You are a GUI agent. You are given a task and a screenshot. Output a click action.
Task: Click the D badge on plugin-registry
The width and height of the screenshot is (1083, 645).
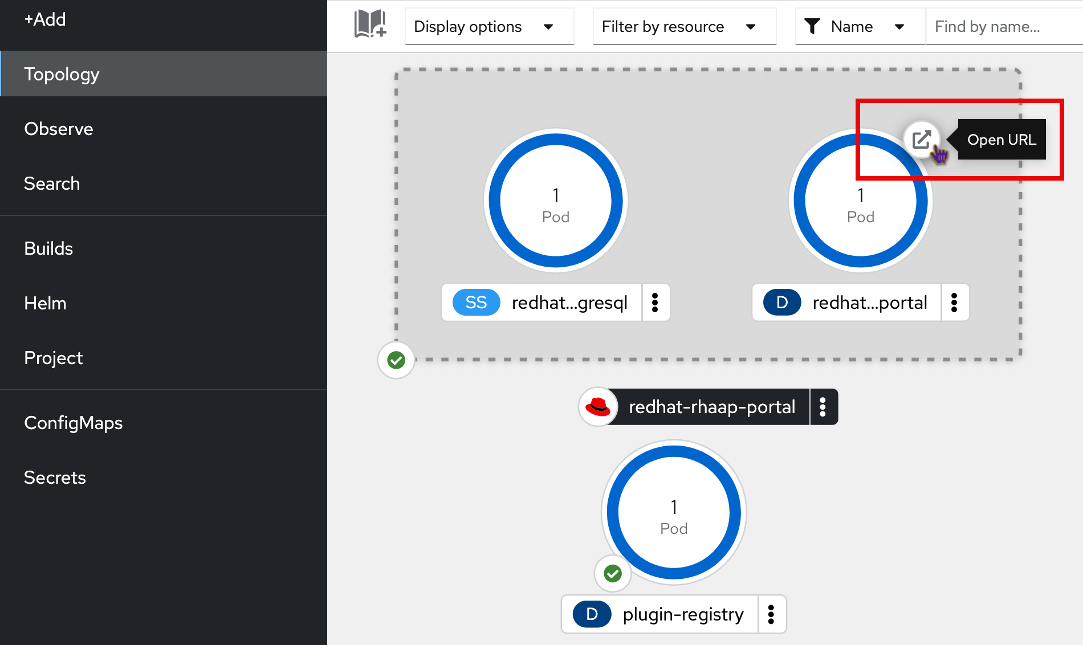click(591, 614)
